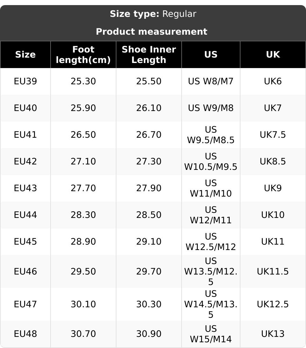The image size is (306, 348).
Task: Select the US W11/M10 cell
Action: tap(211, 188)
